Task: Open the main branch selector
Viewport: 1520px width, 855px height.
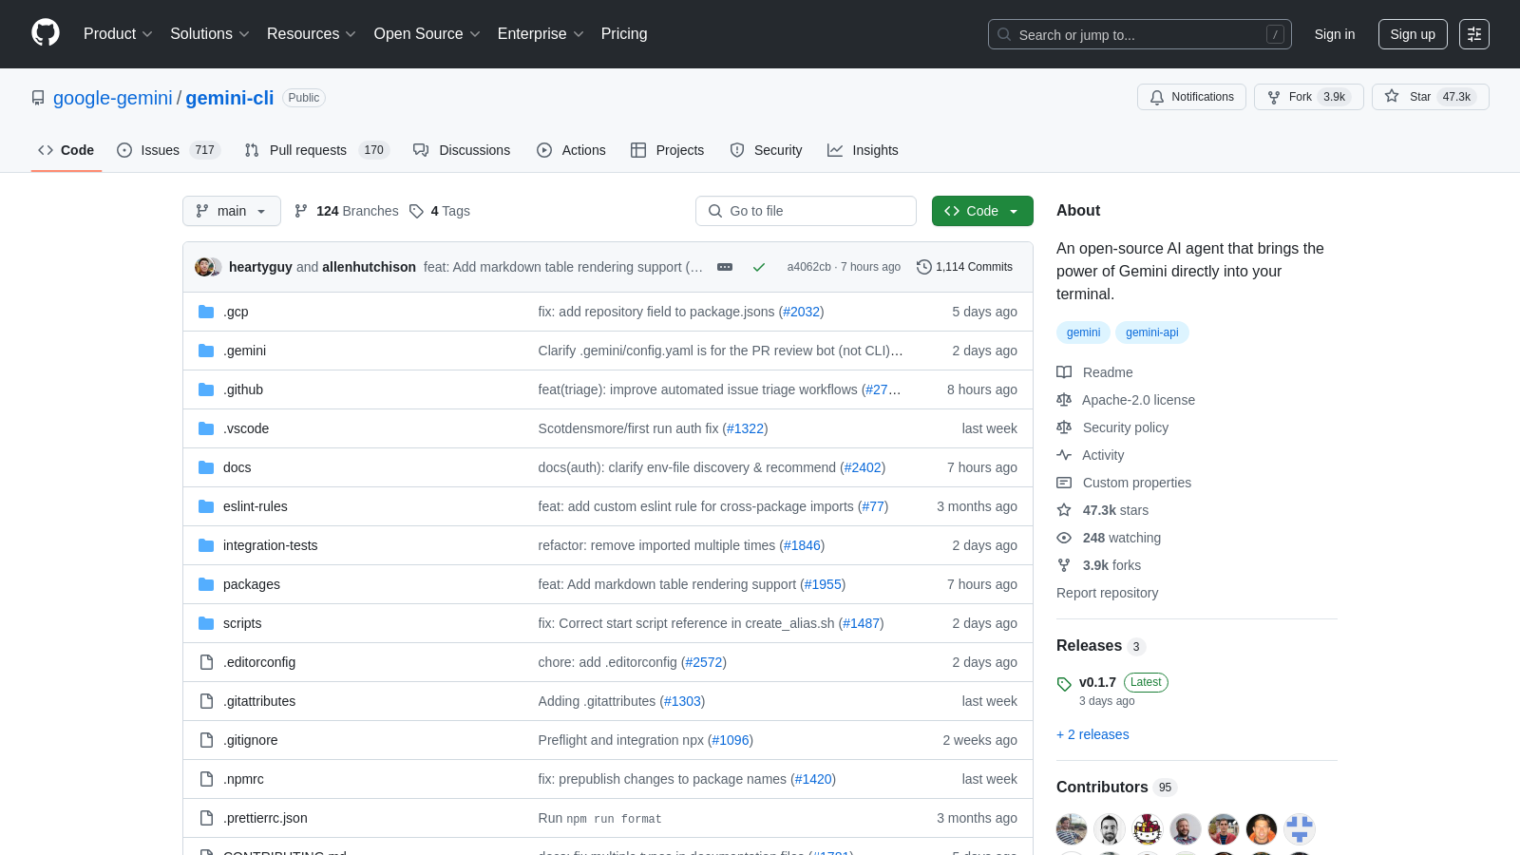Action: pyautogui.click(x=231, y=211)
